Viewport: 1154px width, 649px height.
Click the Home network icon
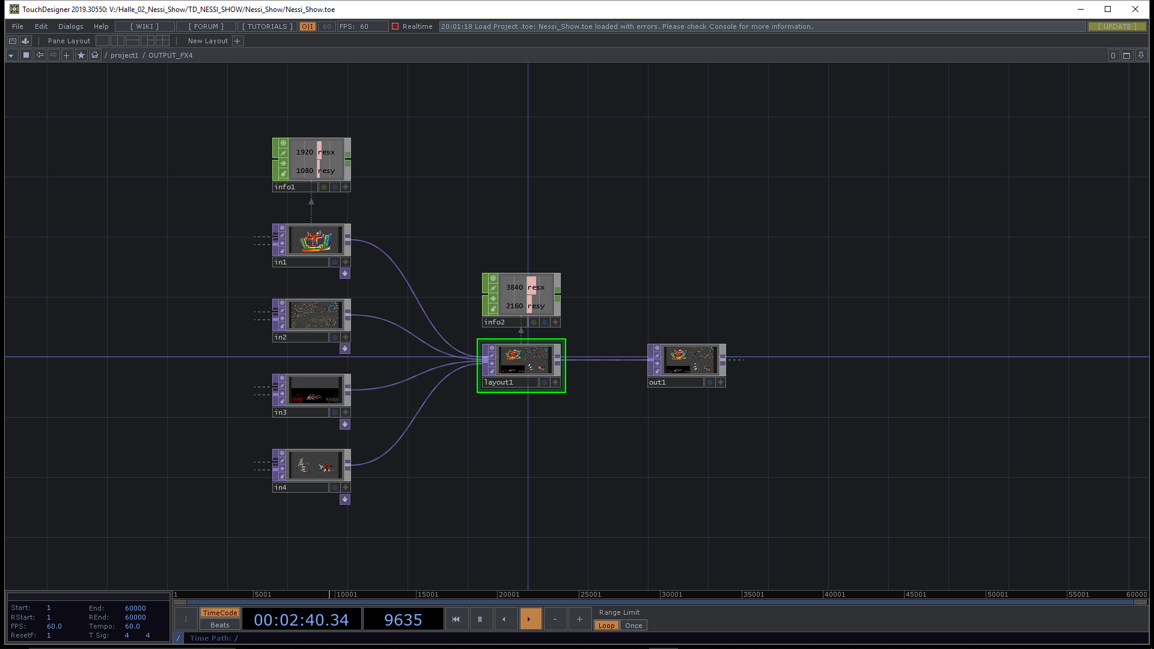click(x=95, y=55)
